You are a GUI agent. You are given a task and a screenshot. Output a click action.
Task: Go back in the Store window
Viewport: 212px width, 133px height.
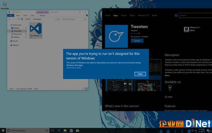[x=105, y=10]
